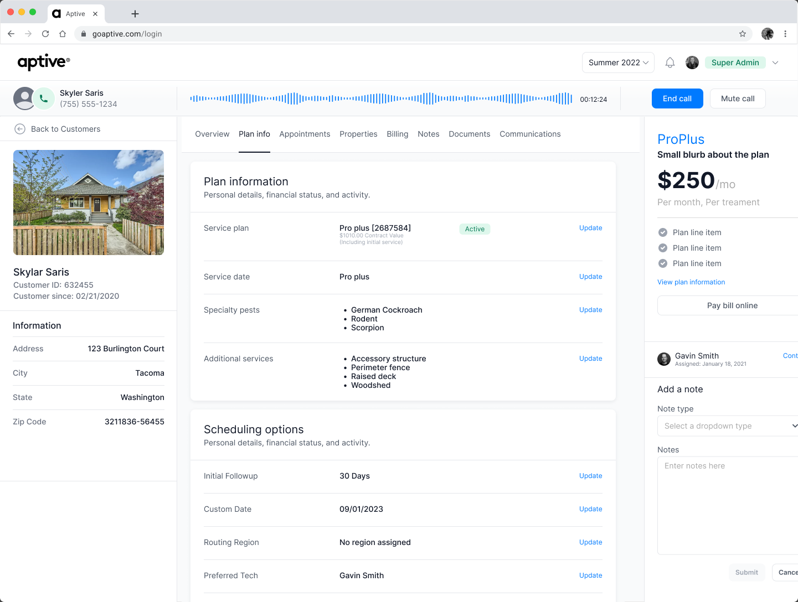
Task: Click the site lock icon in address bar
Action: coord(84,34)
